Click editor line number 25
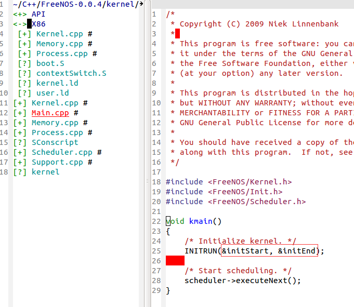 [156, 251]
